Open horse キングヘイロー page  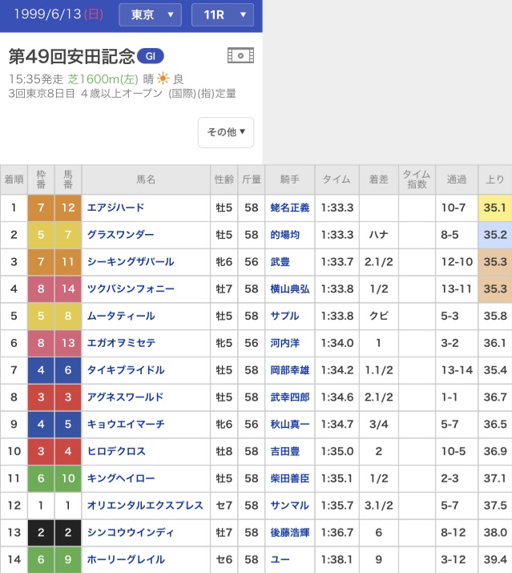coord(120,478)
